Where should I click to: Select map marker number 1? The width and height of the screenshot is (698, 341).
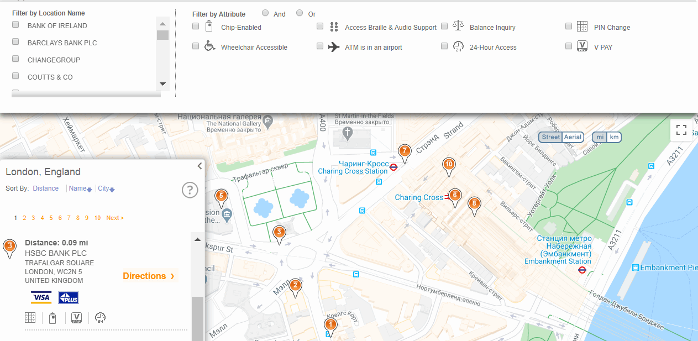tap(330, 327)
